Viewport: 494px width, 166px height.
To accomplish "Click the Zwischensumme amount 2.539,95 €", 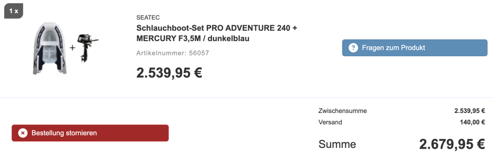I will point(470,111).
